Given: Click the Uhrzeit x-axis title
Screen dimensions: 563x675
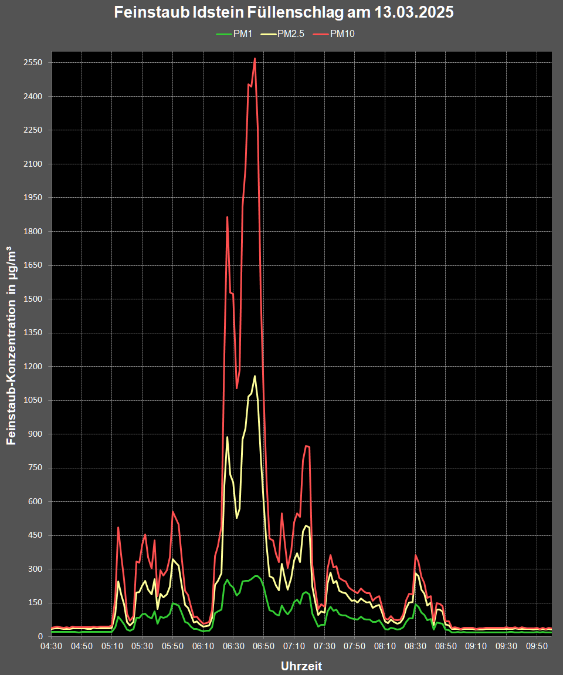Looking at the screenshot, I should 301,666.
